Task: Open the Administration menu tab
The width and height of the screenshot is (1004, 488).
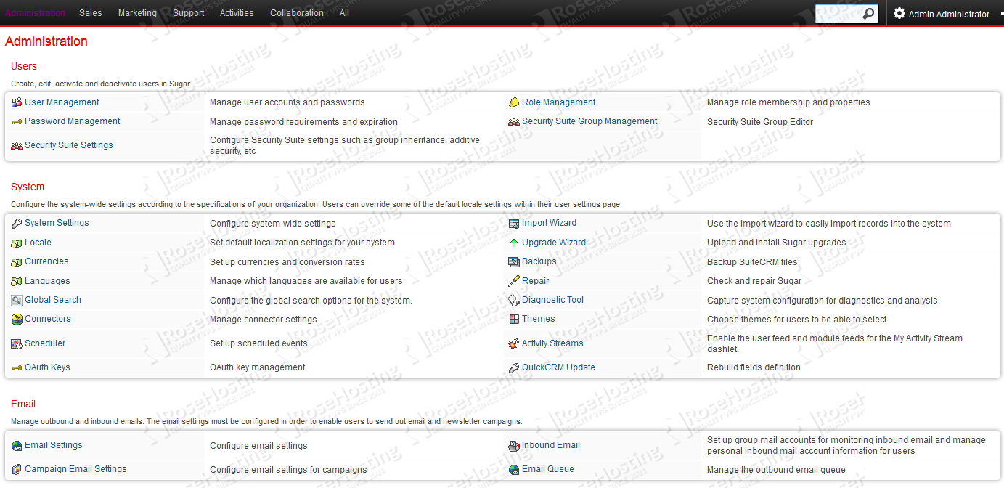Action: point(35,13)
